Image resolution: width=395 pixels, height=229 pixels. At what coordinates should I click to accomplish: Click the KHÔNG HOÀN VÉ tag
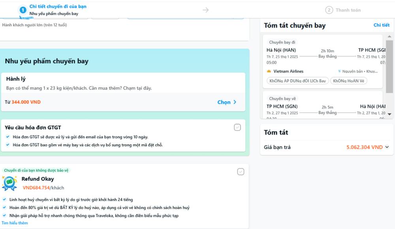349,81
